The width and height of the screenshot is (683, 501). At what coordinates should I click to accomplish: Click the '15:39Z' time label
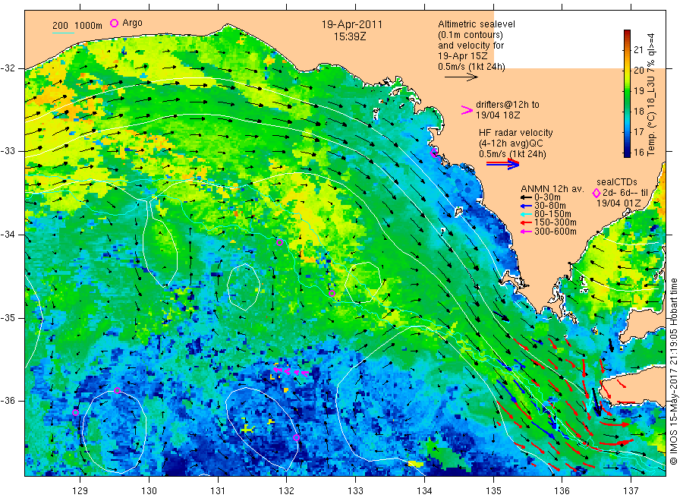(x=350, y=37)
